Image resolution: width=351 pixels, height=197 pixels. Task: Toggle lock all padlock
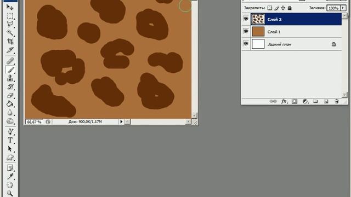click(x=290, y=8)
